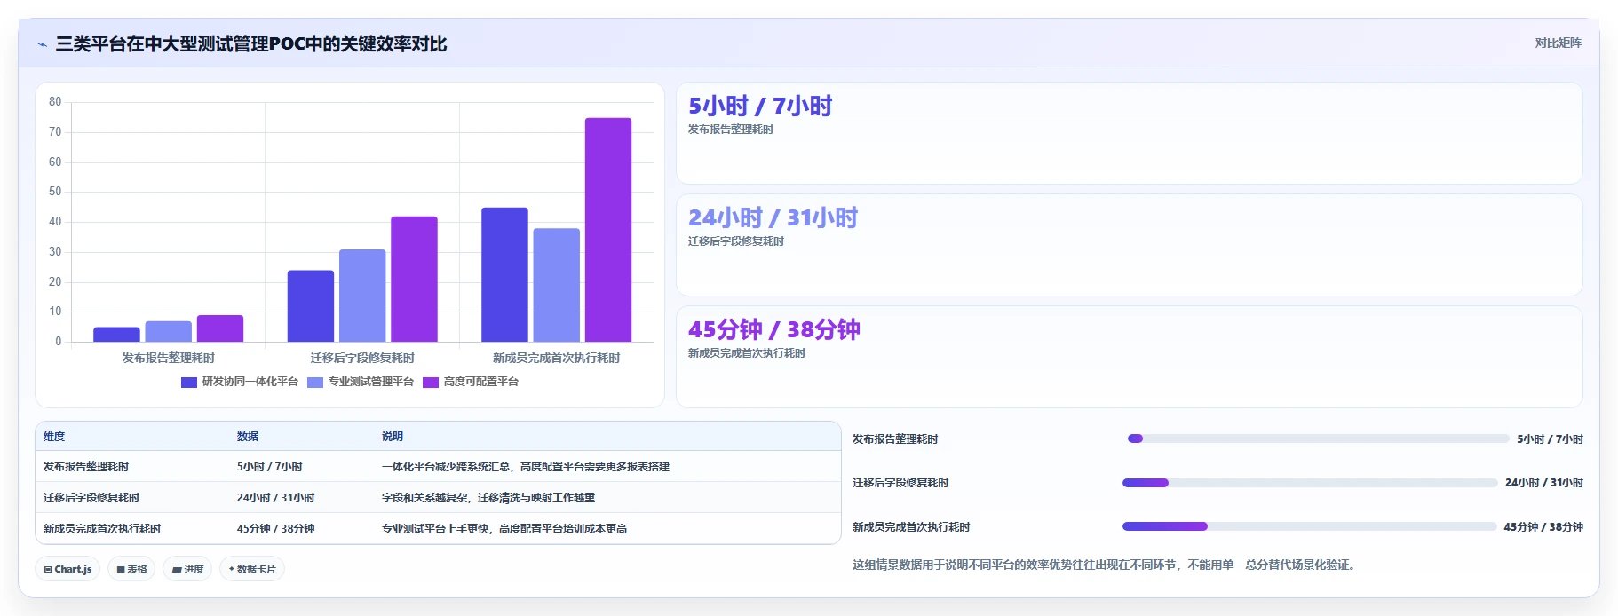Click the purple bar under 迁移后字段修复耗时
The image size is (1618, 616).
tap(414, 279)
